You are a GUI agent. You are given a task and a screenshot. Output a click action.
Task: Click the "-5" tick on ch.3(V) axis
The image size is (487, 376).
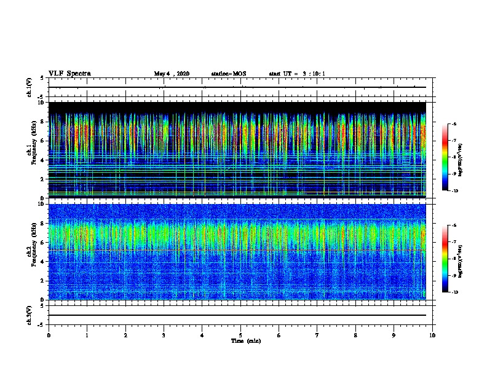pyautogui.click(x=41, y=325)
